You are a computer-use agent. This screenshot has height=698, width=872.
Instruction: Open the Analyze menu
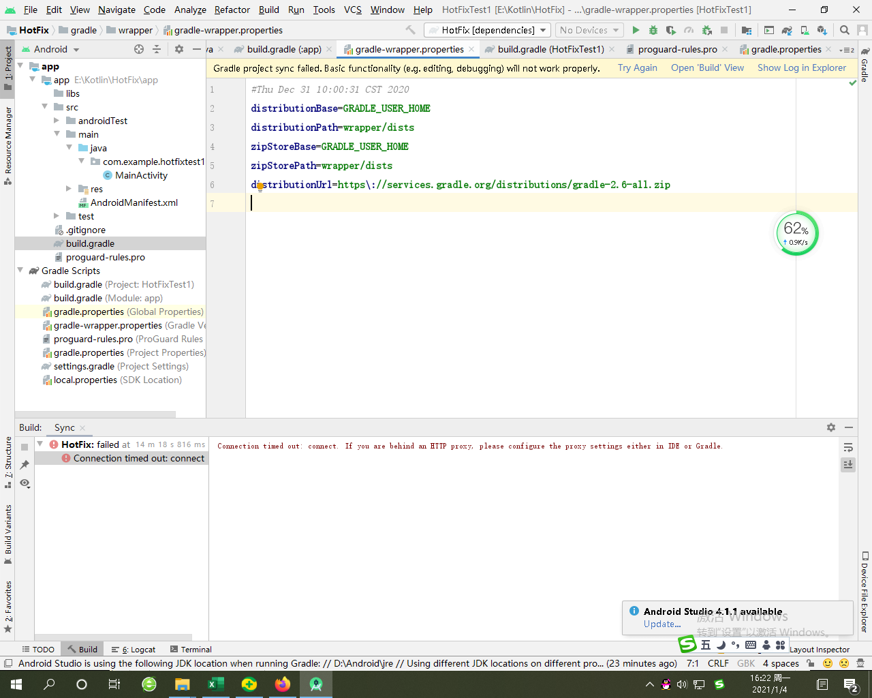(x=190, y=10)
